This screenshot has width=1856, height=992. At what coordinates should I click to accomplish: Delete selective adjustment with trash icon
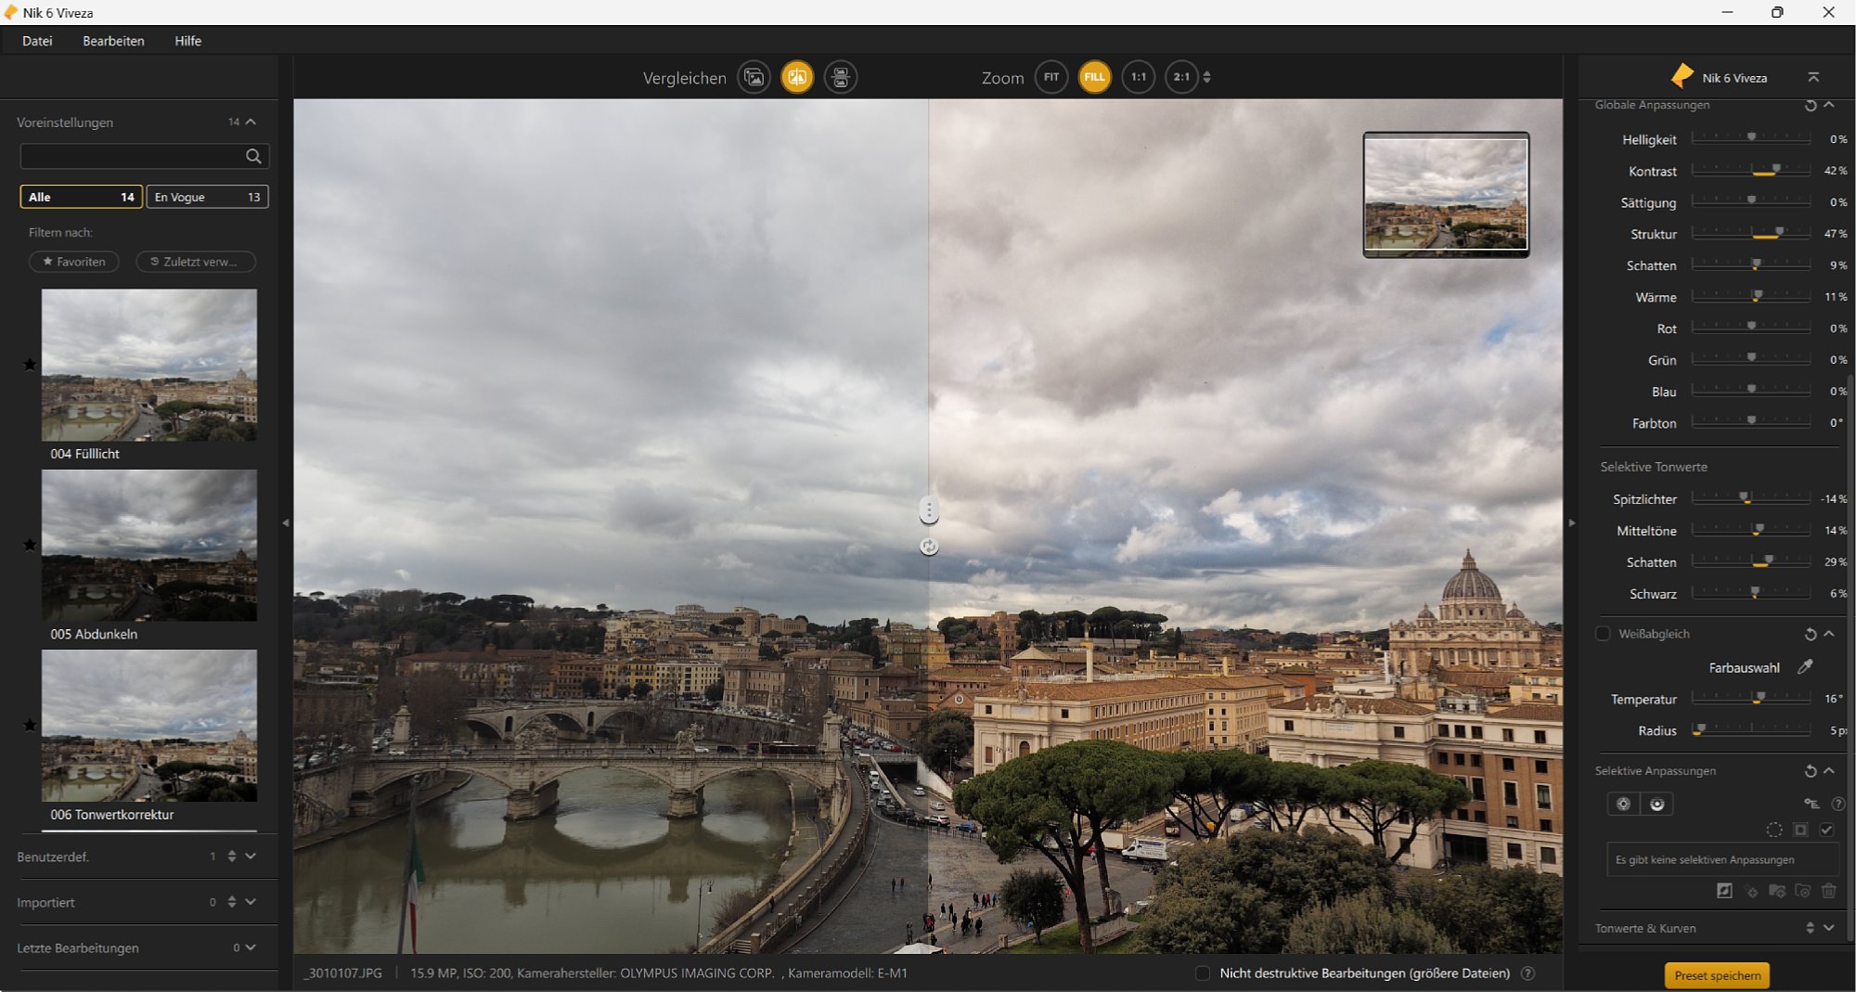coord(1829,891)
